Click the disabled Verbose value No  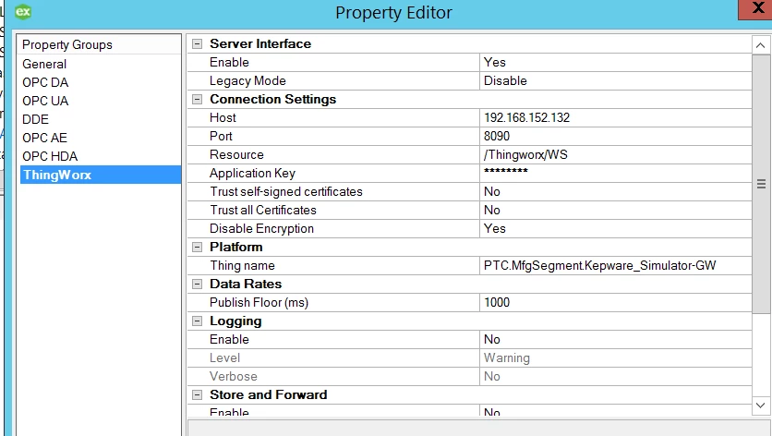615,376
